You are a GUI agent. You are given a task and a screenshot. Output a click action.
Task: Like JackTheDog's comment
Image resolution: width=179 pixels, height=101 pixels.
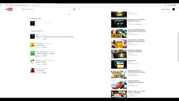click(x=44, y=47)
